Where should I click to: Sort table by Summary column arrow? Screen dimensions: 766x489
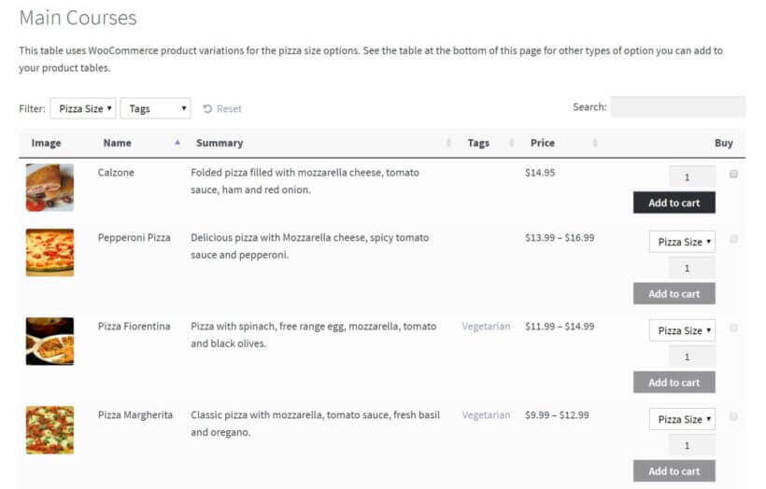447,143
